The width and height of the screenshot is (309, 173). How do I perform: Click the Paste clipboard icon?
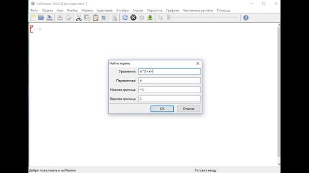[x=96, y=18]
